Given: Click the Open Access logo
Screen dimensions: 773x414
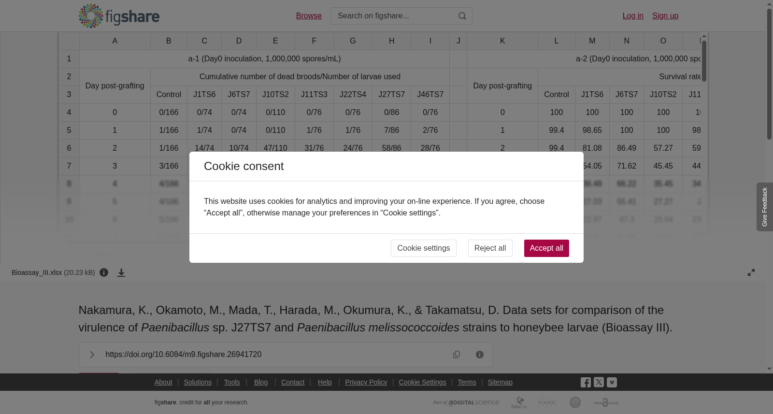Looking at the screenshot, I should click(606, 402).
